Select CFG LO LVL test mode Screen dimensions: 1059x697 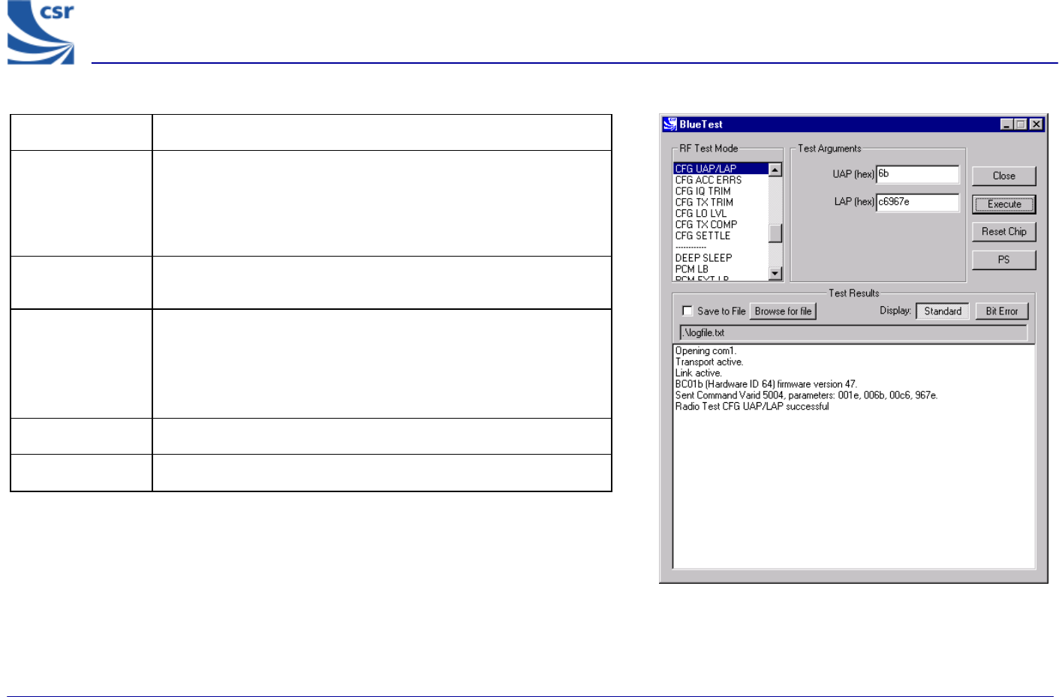721,214
